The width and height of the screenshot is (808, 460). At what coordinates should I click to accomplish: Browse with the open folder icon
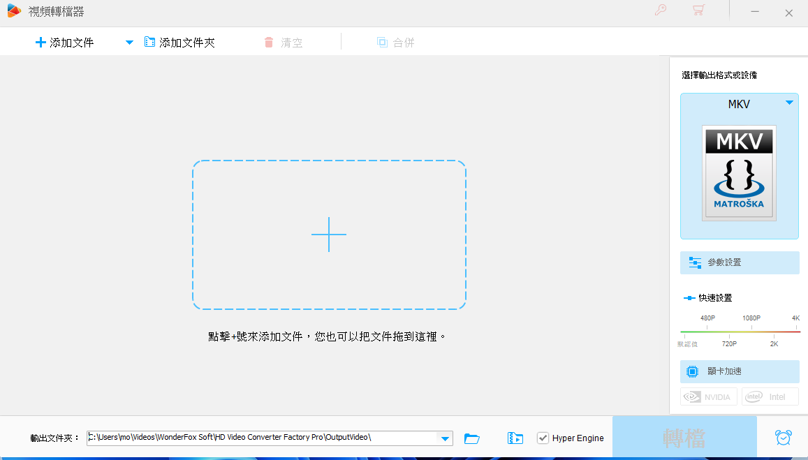tap(471, 438)
